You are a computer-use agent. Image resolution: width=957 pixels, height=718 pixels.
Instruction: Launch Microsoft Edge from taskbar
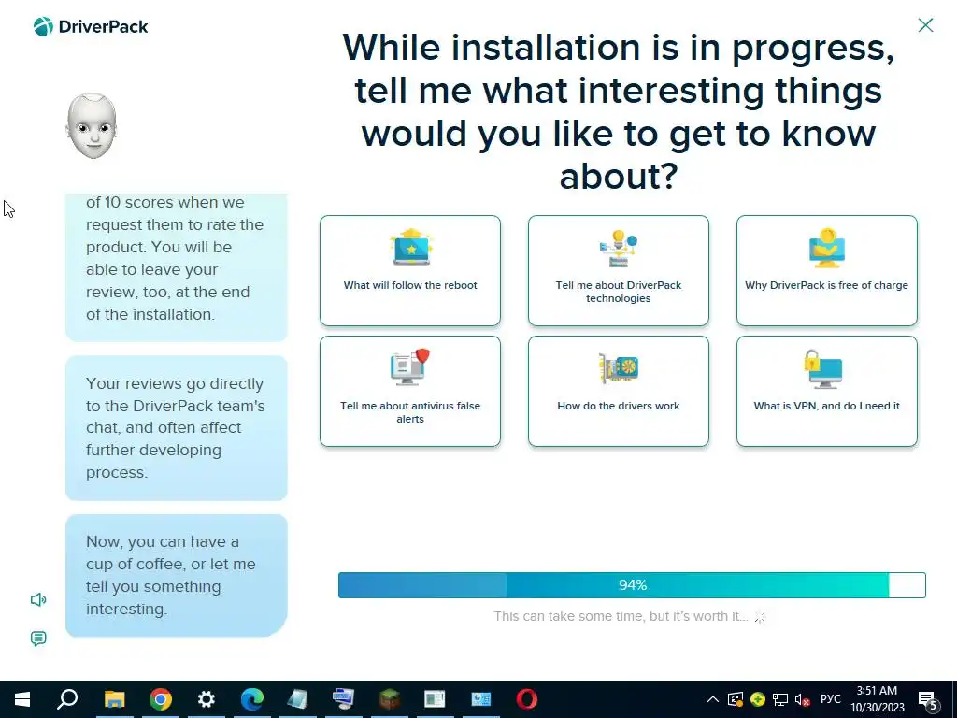(x=252, y=699)
